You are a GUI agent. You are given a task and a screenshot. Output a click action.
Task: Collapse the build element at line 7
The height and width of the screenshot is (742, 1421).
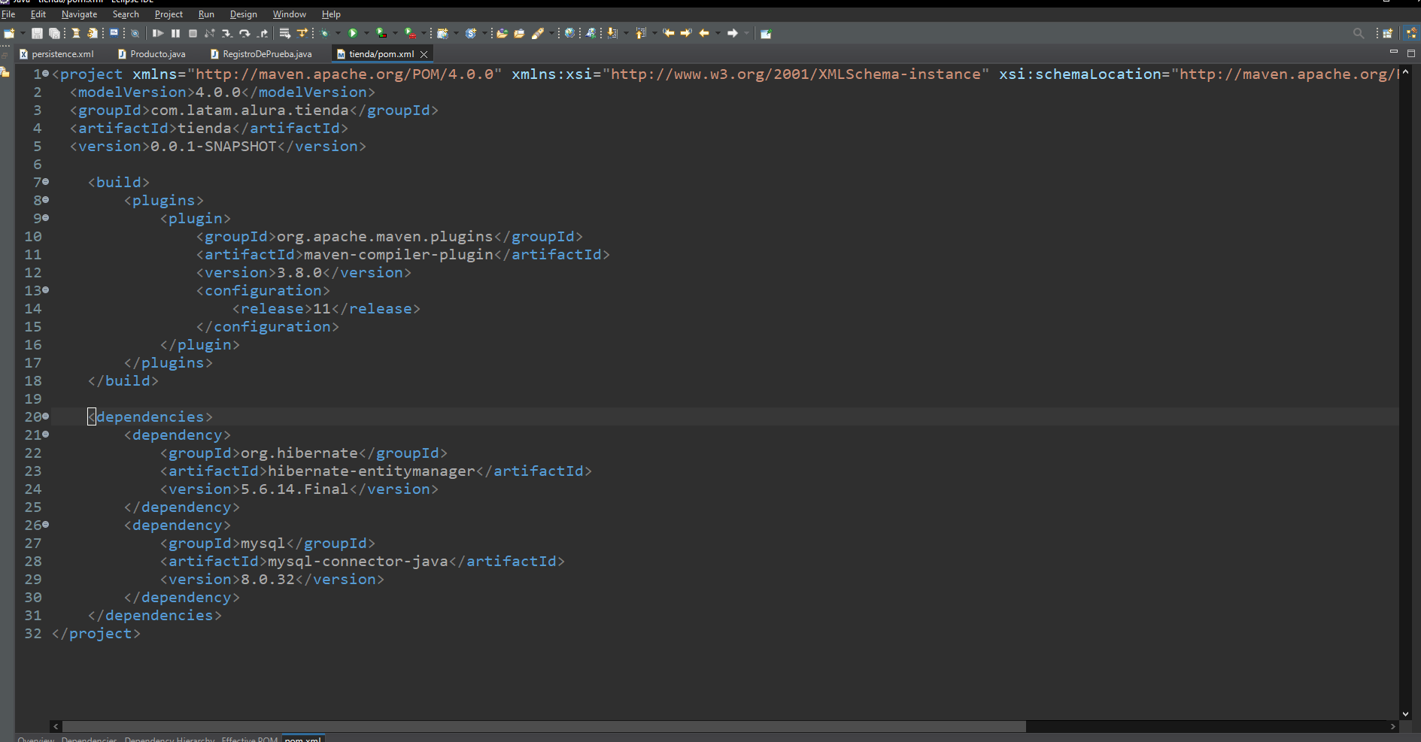(46, 181)
